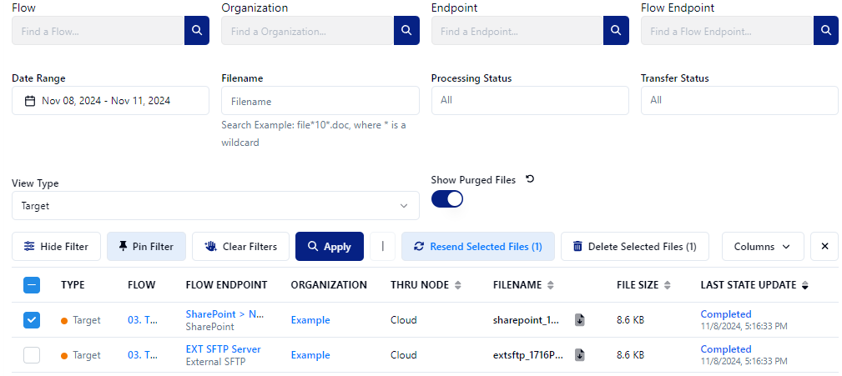Click the Organization search magnifier icon
The width and height of the screenshot is (842, 376).
[406, 31]
